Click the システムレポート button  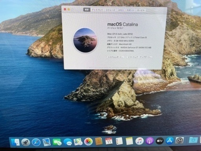tap(115, 57)
